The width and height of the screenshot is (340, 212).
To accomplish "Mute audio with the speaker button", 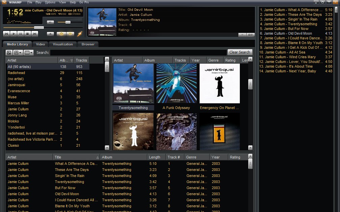I will [x=50, y=22].
